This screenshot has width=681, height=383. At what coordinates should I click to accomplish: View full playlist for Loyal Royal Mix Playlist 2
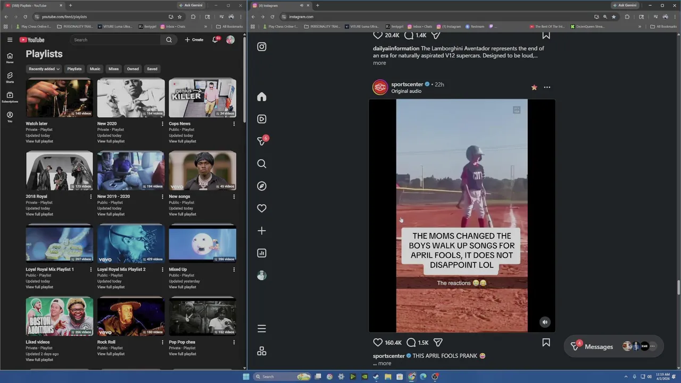(x=111, y=287)
